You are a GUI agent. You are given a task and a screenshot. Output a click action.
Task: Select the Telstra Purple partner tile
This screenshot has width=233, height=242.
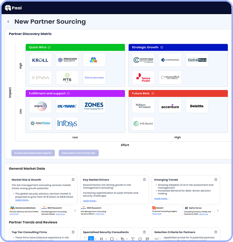point(143,78)
